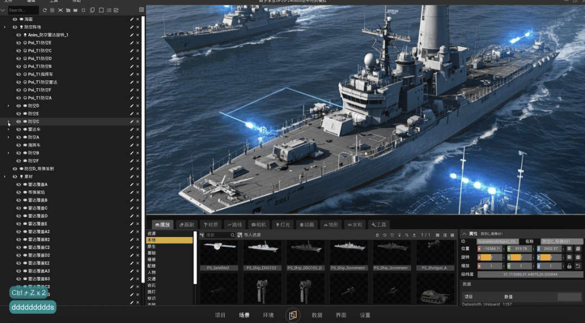Expand the 防空D tree node
Viewport: 585px width, 323px height.
pos(8,106)
